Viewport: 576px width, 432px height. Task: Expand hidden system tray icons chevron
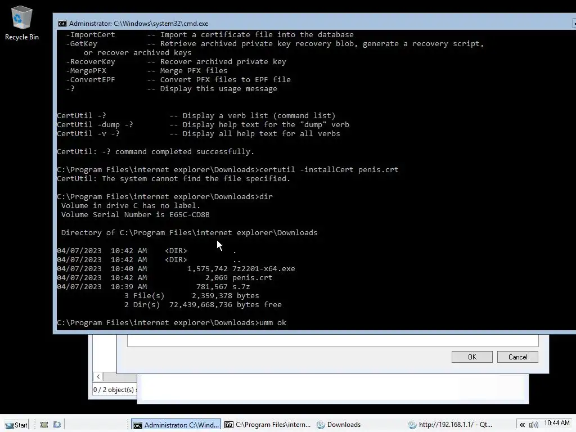(522, 425)
